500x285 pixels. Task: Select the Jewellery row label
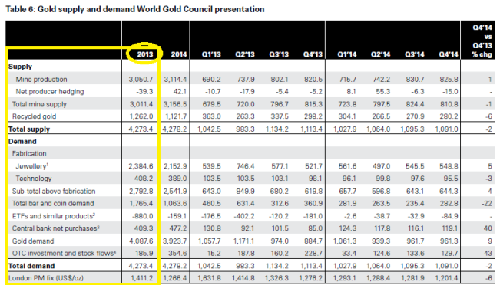point(32,166)
